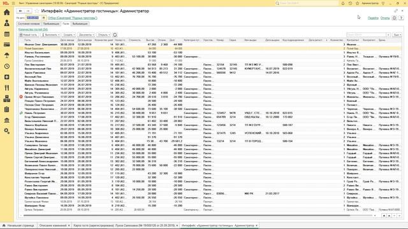Expand the Создать dropdown button

[69, 34]
